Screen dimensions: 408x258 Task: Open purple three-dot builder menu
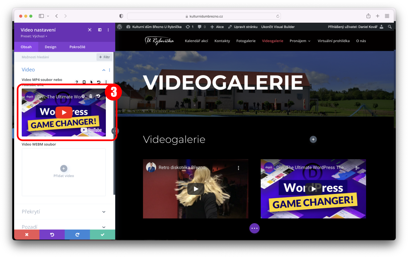(254, 228)
